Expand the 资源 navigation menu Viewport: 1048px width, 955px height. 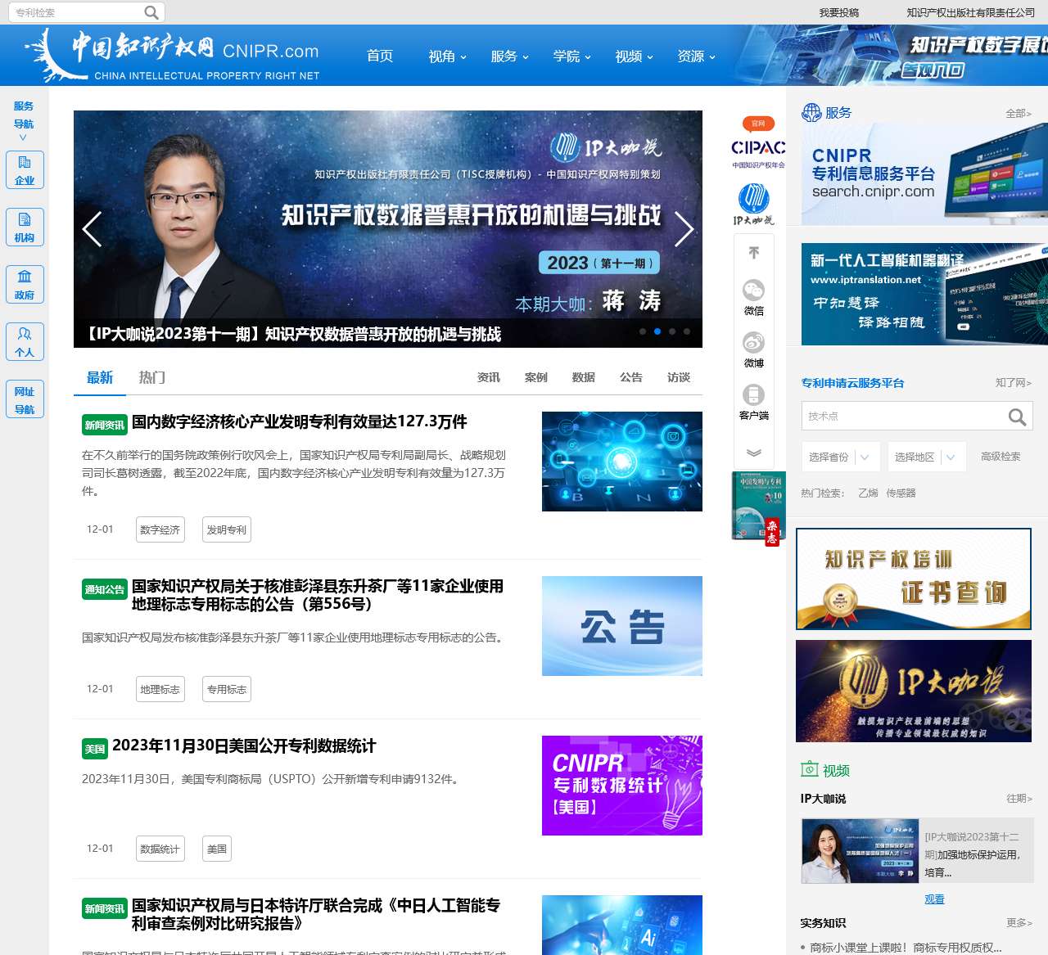[696, 56]
